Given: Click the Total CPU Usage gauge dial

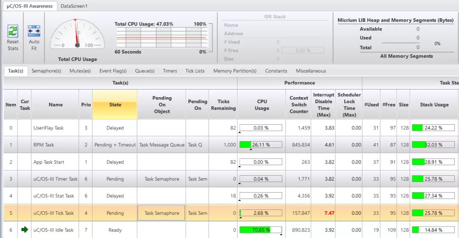Looking at the screenshot, I should [x=77, y=34].
